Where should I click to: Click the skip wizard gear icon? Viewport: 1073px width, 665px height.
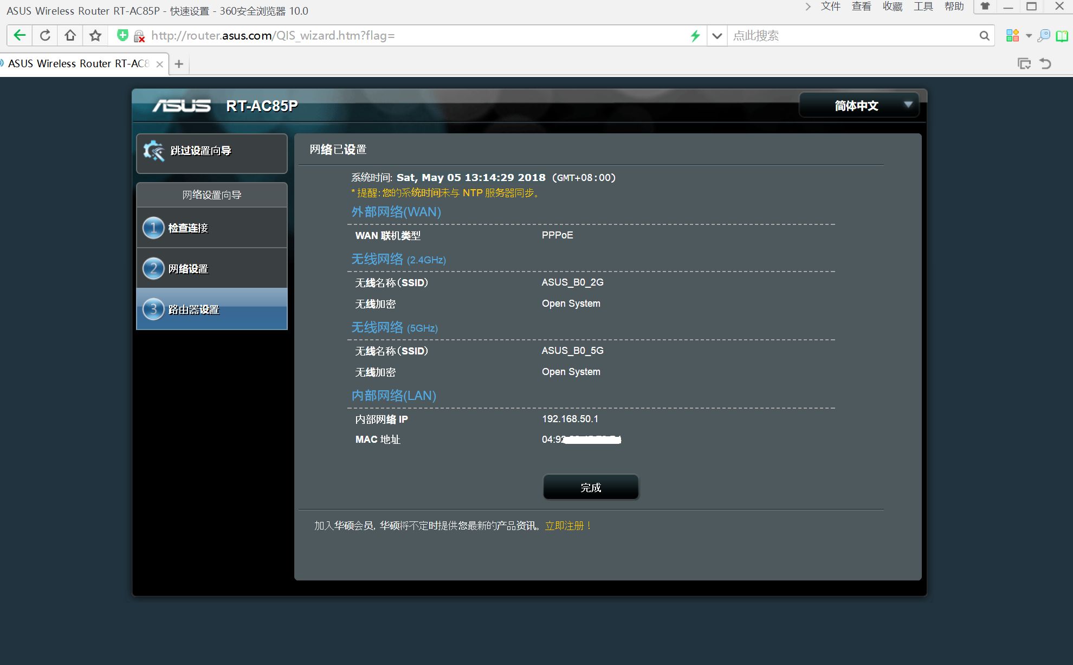pos(153,151)
